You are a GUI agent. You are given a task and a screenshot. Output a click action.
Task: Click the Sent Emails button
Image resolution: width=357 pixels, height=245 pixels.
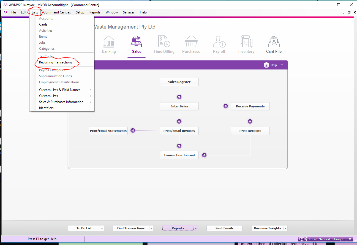224,228
